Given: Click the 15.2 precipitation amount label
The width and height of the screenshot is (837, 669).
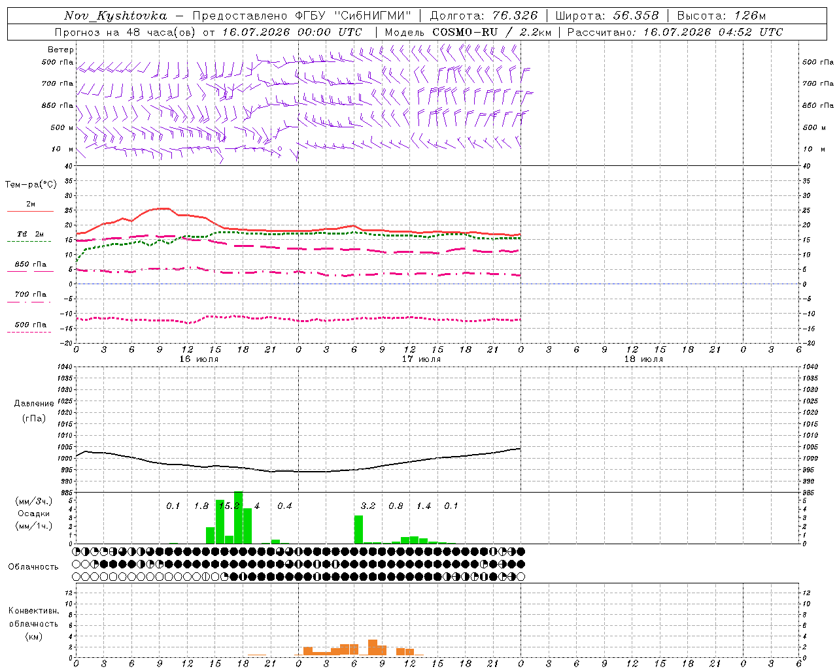Looking at the screenshot, I should click(229, 506).
